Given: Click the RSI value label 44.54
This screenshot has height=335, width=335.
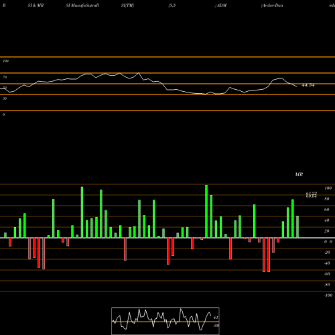Looking at the screenshot, I should tap(308, 85).
